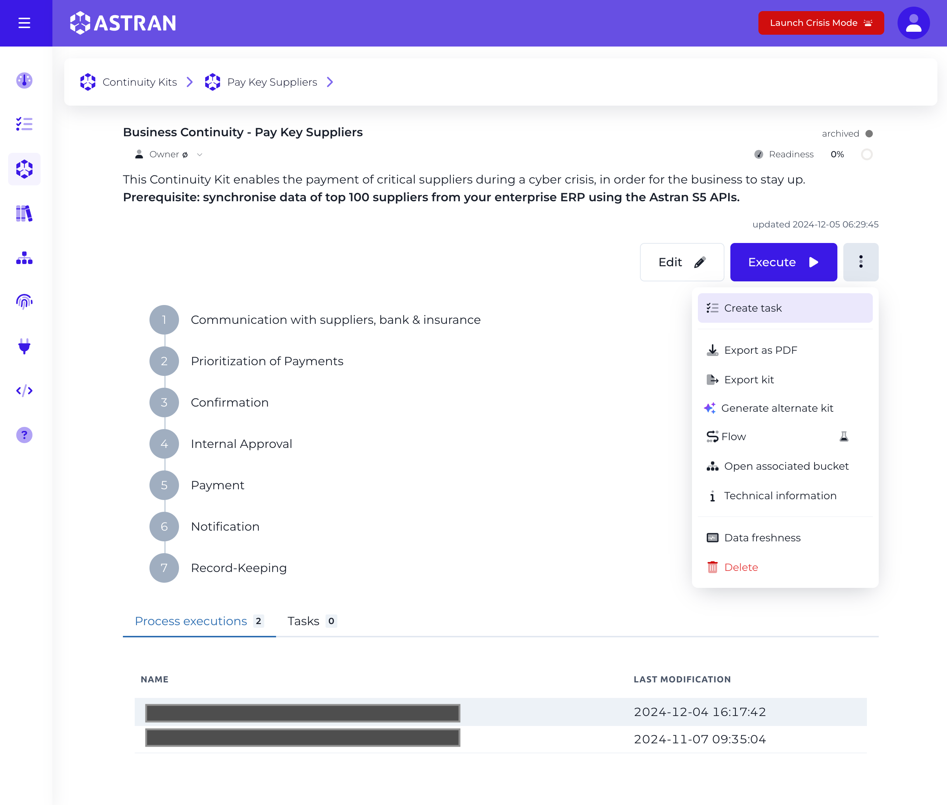This screenshot has width=947, height=805.
Task: Click the Pay Key Suppliers breadcrumb icon
Action: pyautogui.click(x=213, y=82)
